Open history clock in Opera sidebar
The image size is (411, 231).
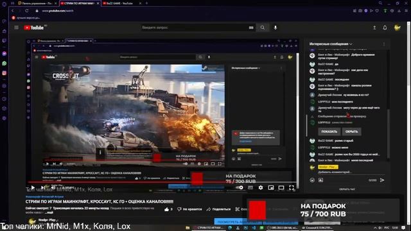[4, 99]
